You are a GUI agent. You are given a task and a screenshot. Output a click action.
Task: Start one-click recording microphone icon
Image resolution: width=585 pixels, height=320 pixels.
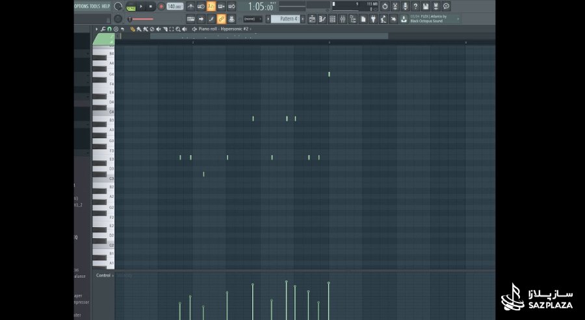tap(405, 6)
